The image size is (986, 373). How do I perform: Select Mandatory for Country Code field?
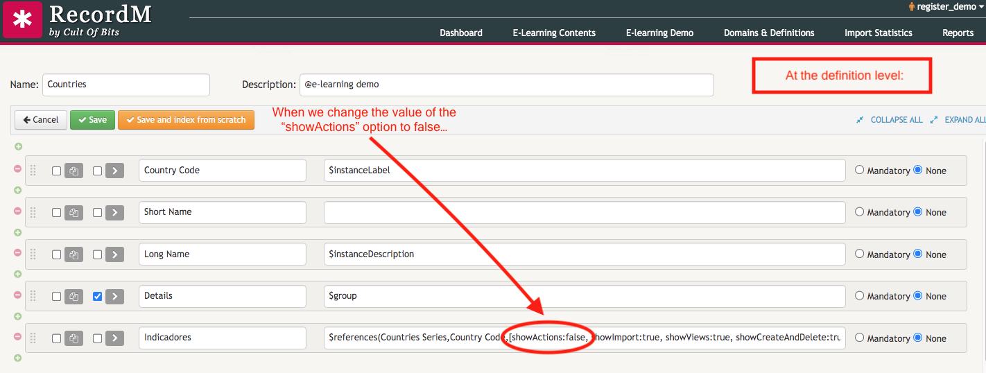[x=860, y=170]
